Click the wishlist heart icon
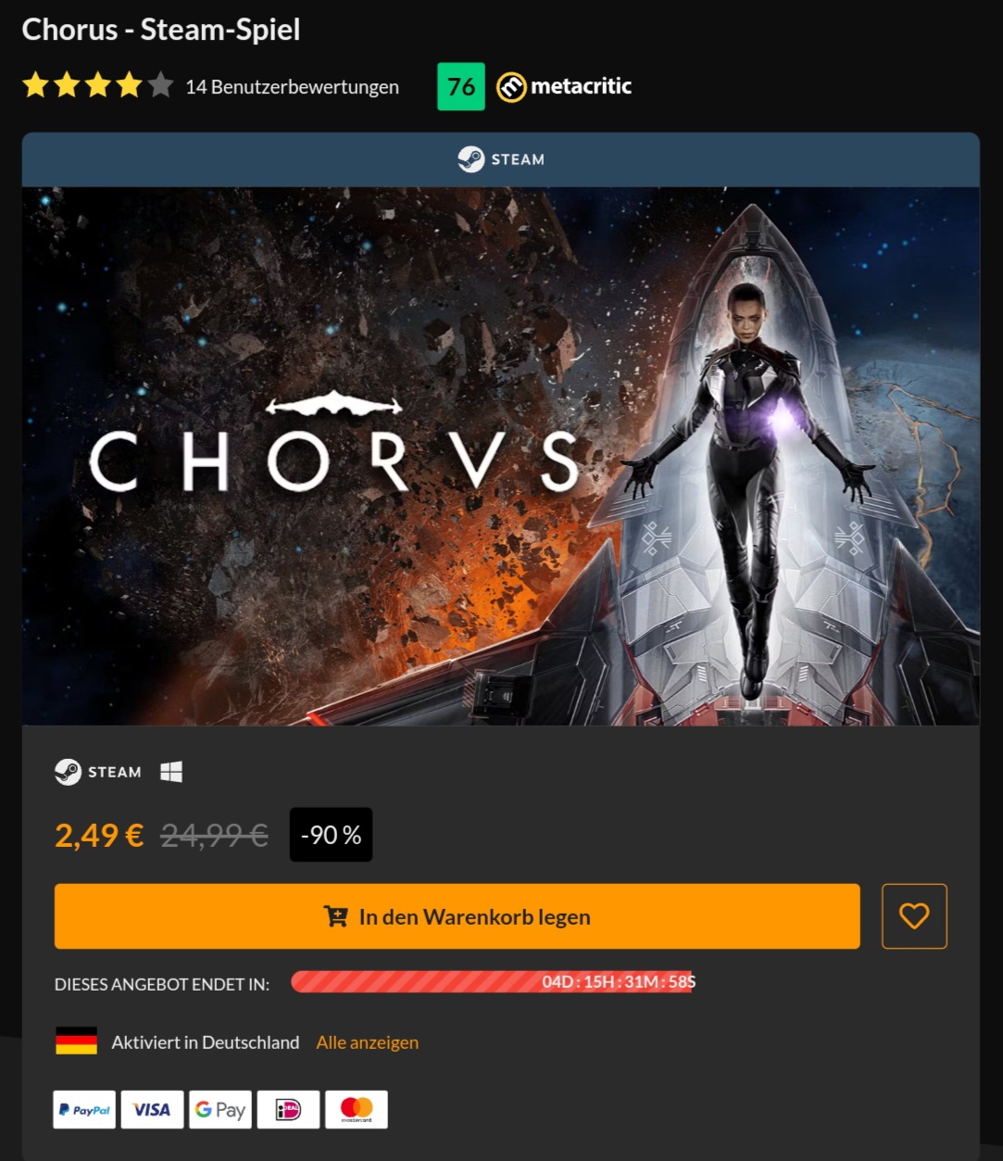Image resolution: width=1003 pixels, height=1161 pixels. click(x=913, y=916)
